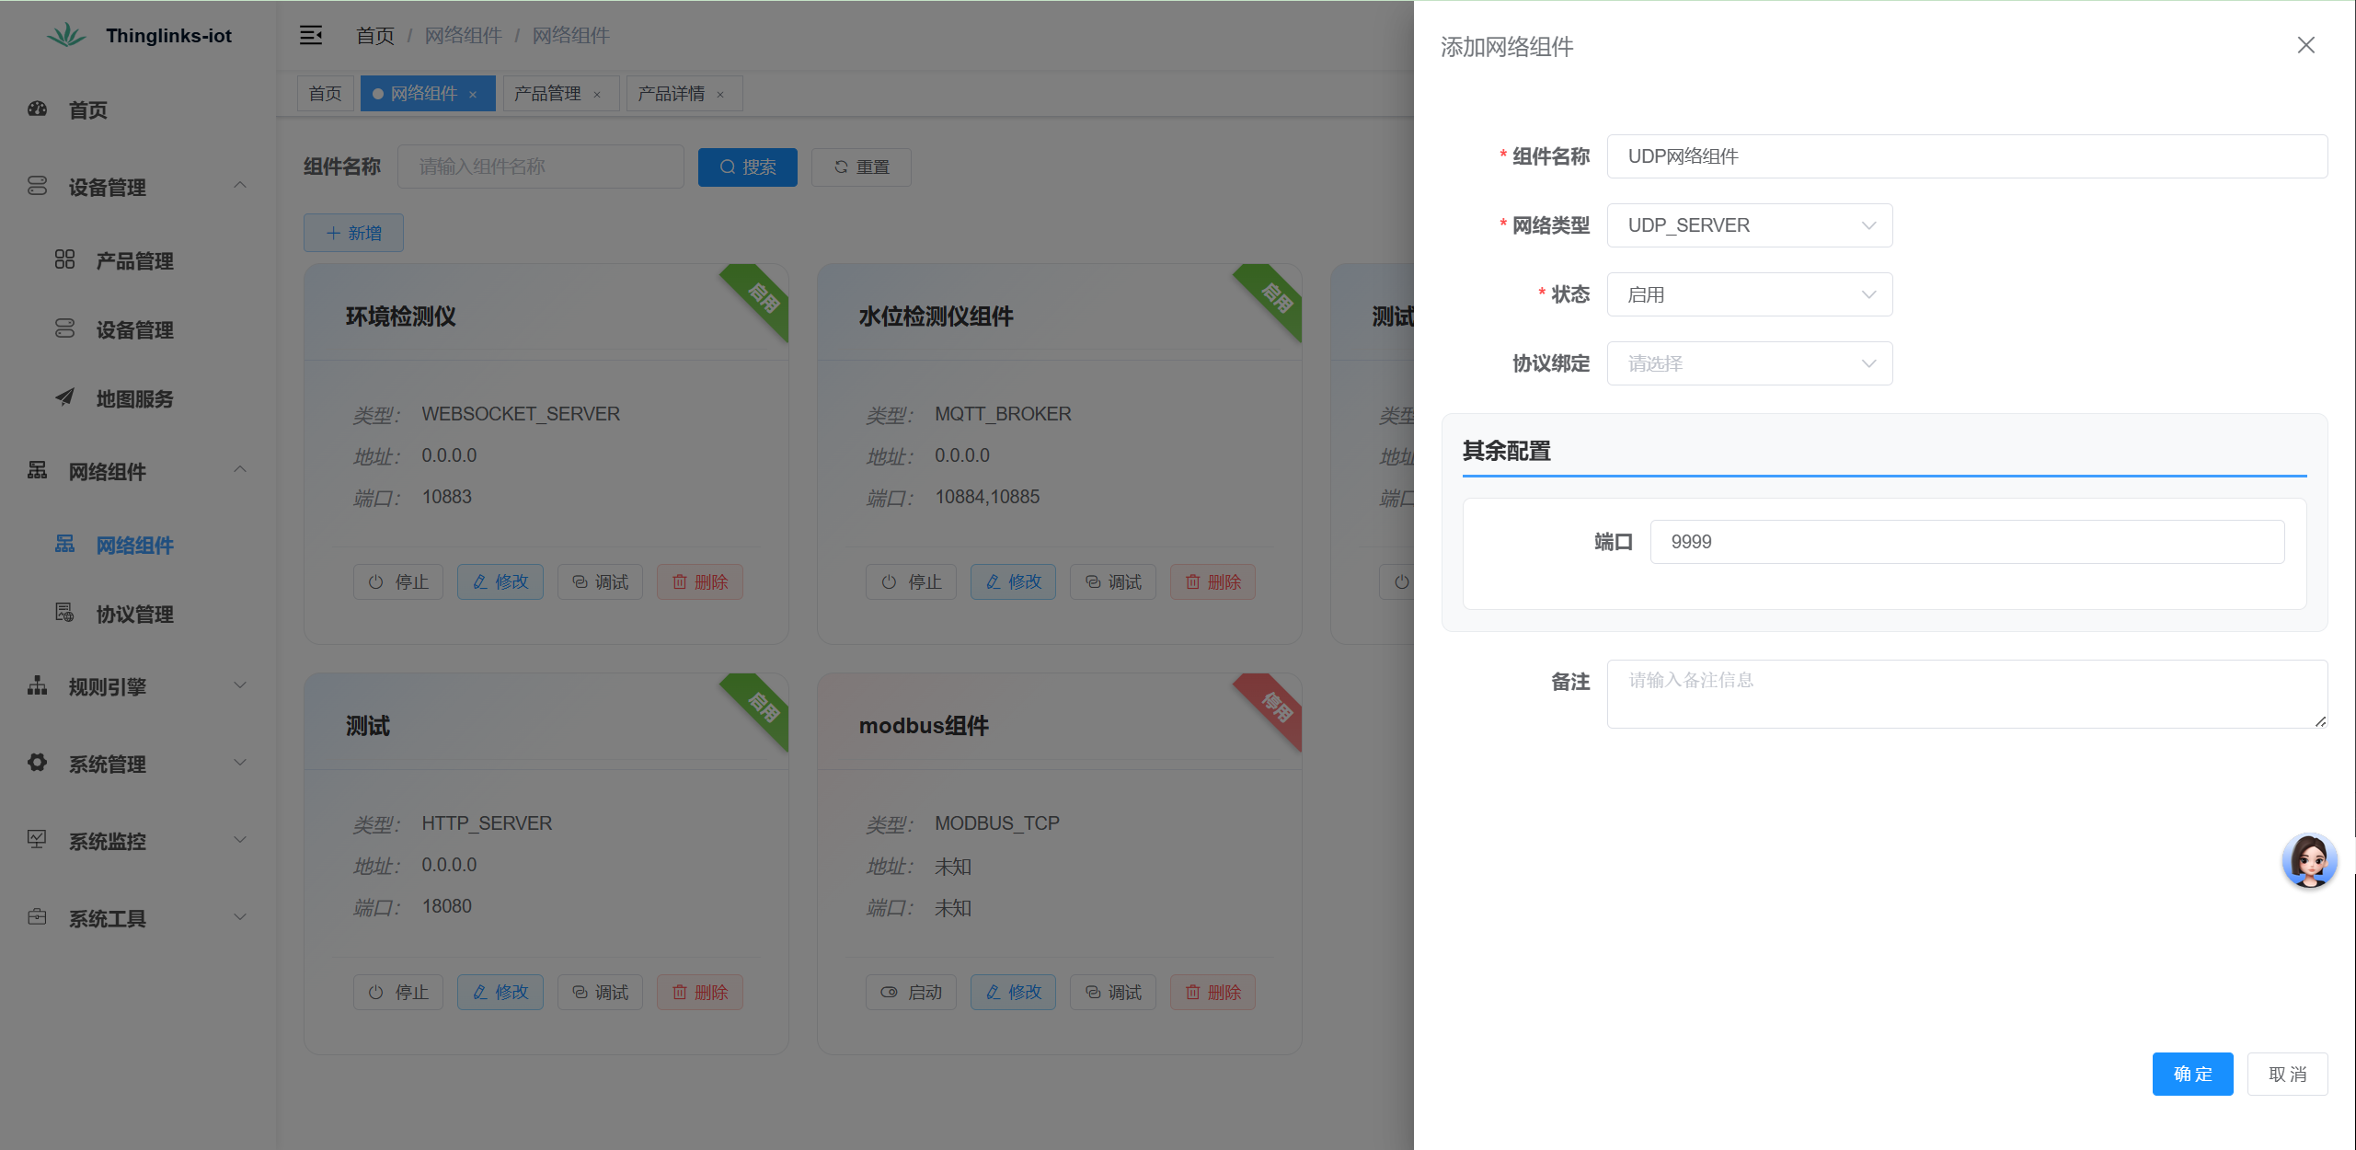Screen dimensions: 2356x1150
Task: Change 状态 from 启用 using its dropdown
Action: pyautogui.click(x=1749, y=293)
